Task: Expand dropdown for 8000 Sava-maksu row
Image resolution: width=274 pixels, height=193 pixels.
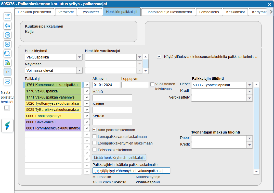Action: 87,122
